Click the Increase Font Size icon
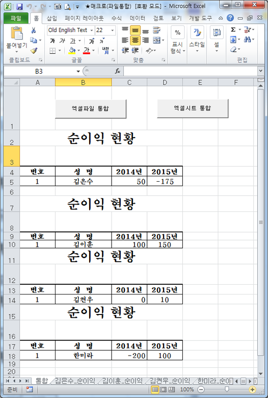 pyautogui.click(x=92, y=41)
